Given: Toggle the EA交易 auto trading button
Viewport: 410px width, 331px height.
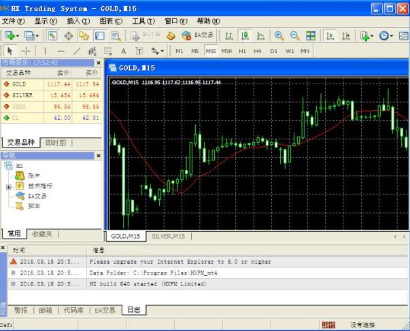Looking at the screenshot, I should (x=197, y=35).
